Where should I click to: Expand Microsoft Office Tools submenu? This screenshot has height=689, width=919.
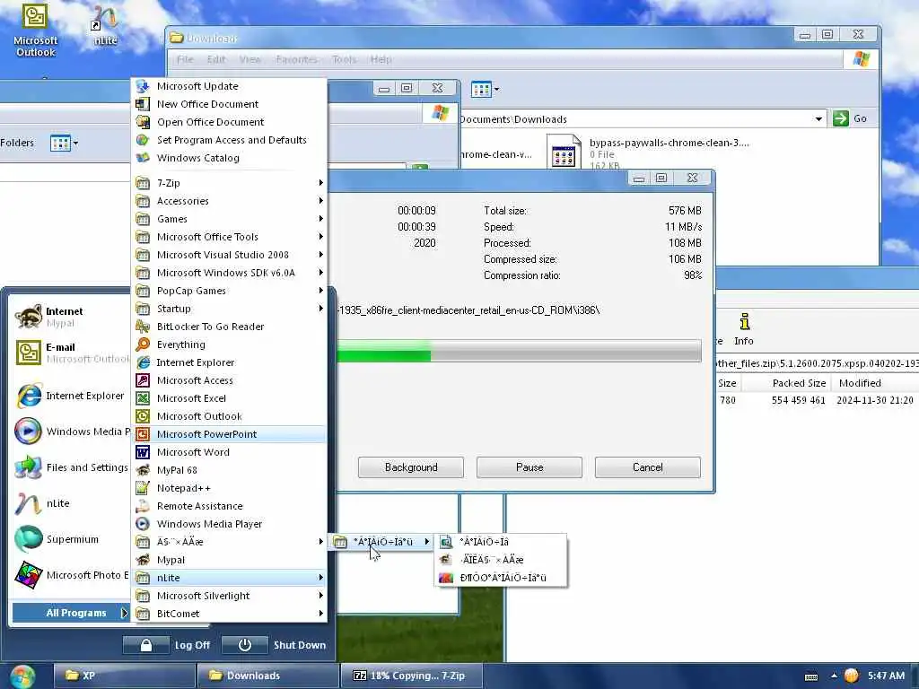(x=229, y=237)
